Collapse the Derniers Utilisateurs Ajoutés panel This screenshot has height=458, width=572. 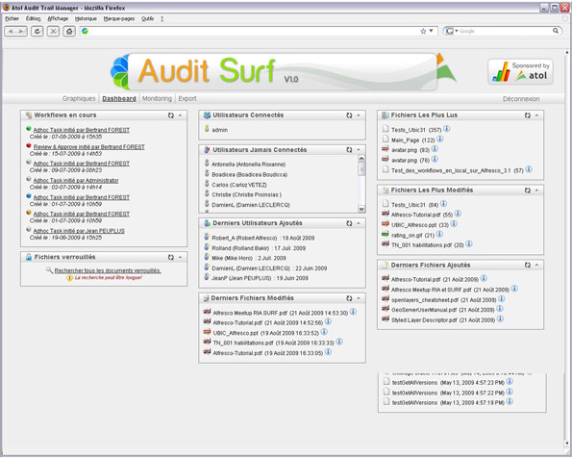click(359, 223)
